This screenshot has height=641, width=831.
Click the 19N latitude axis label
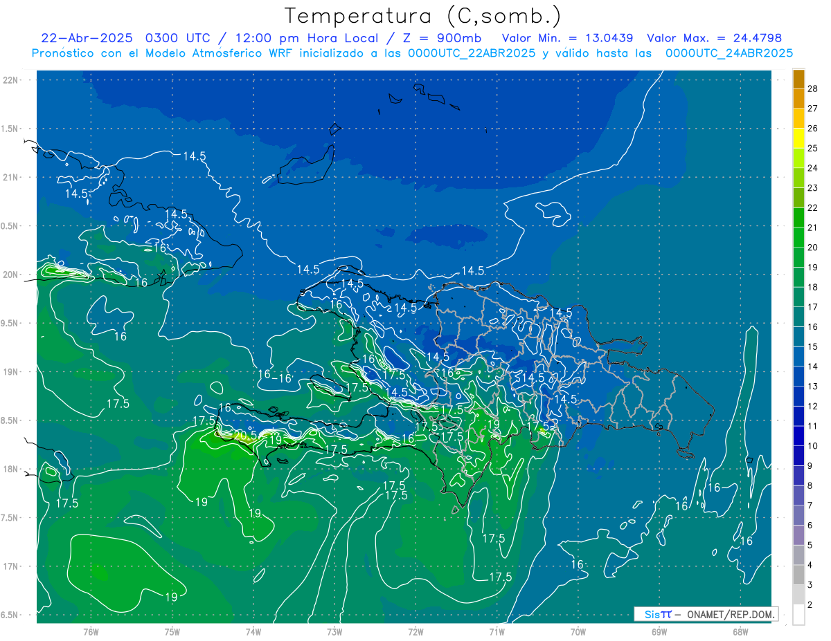pos(12,371)
